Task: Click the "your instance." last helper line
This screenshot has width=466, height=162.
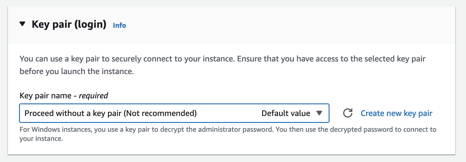Action: point(41,139)
